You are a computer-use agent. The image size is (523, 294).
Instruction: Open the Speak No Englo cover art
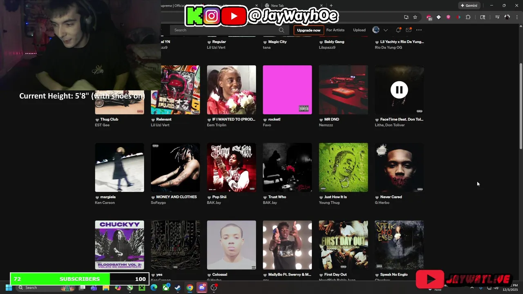[x=399, y=245]
